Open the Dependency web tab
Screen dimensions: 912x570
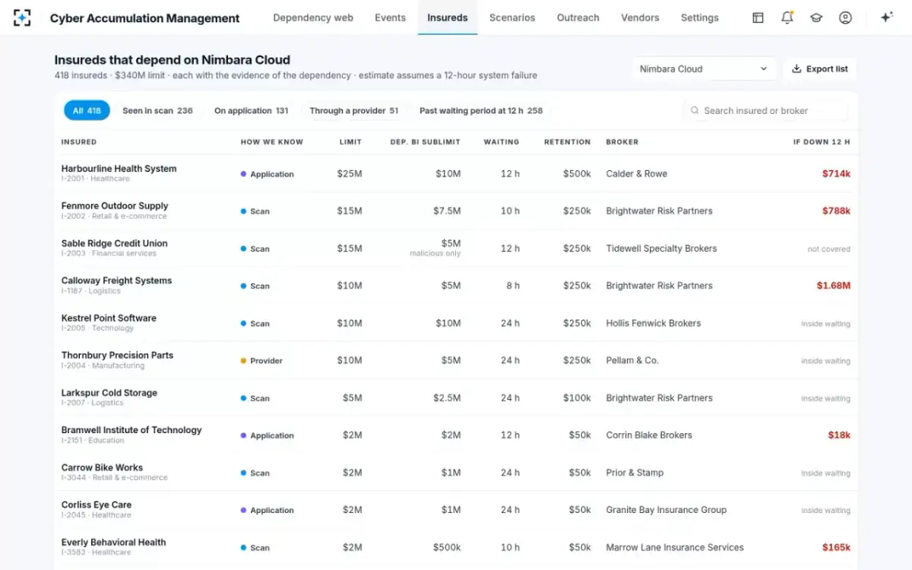(313, 17)
